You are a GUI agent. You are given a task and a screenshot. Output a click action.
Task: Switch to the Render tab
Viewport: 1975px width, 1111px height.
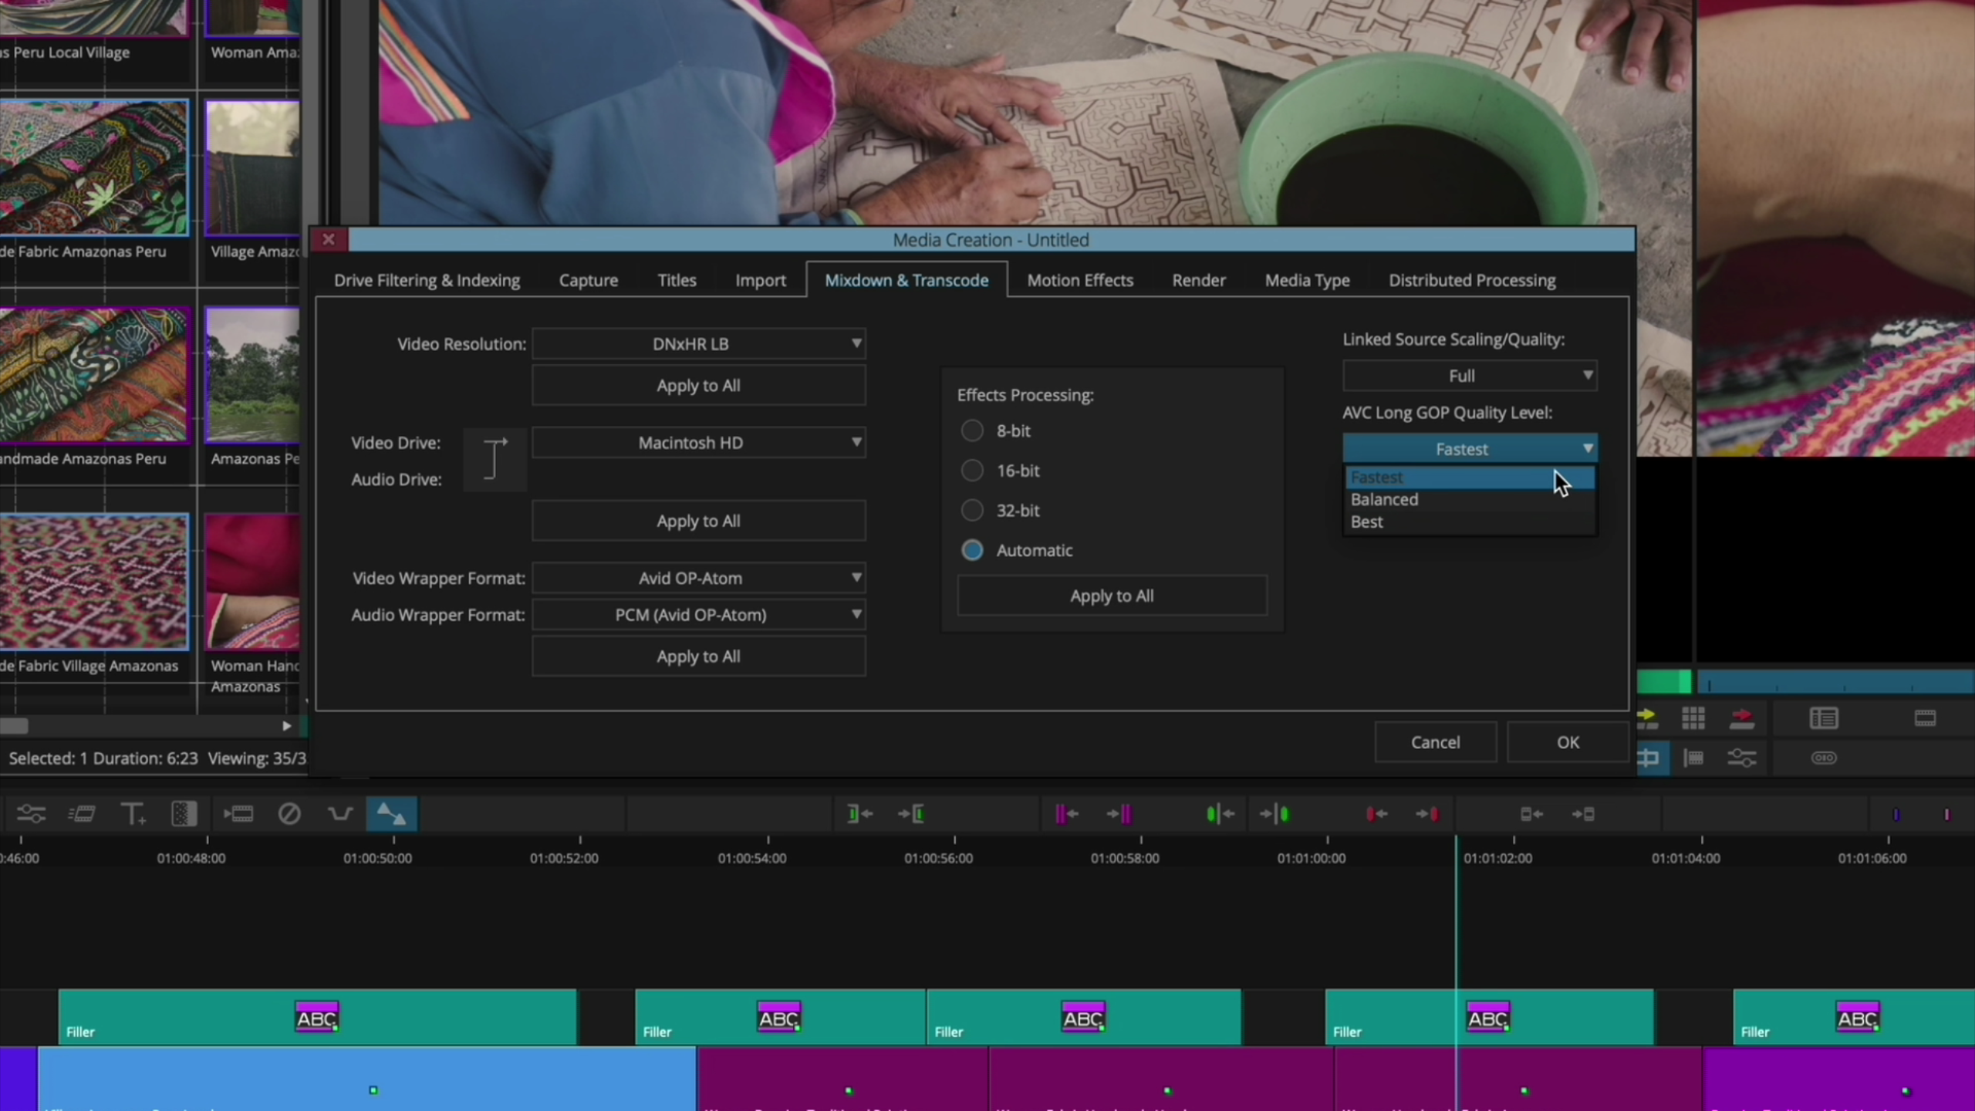[x=1198, y=280]
